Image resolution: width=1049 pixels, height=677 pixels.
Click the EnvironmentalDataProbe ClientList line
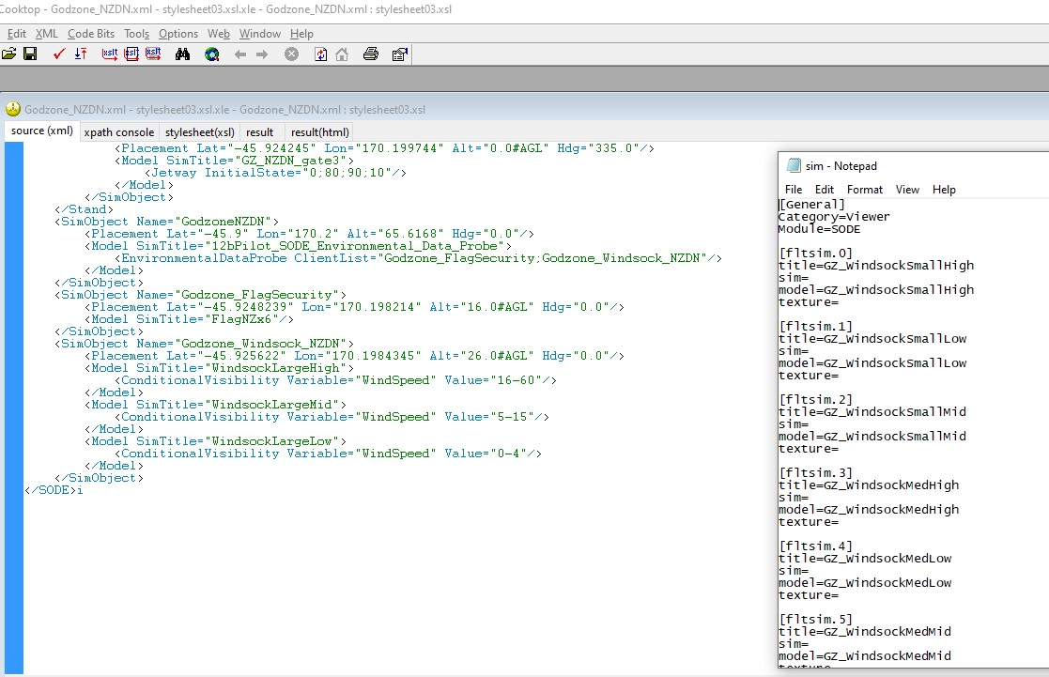point(418,258)
